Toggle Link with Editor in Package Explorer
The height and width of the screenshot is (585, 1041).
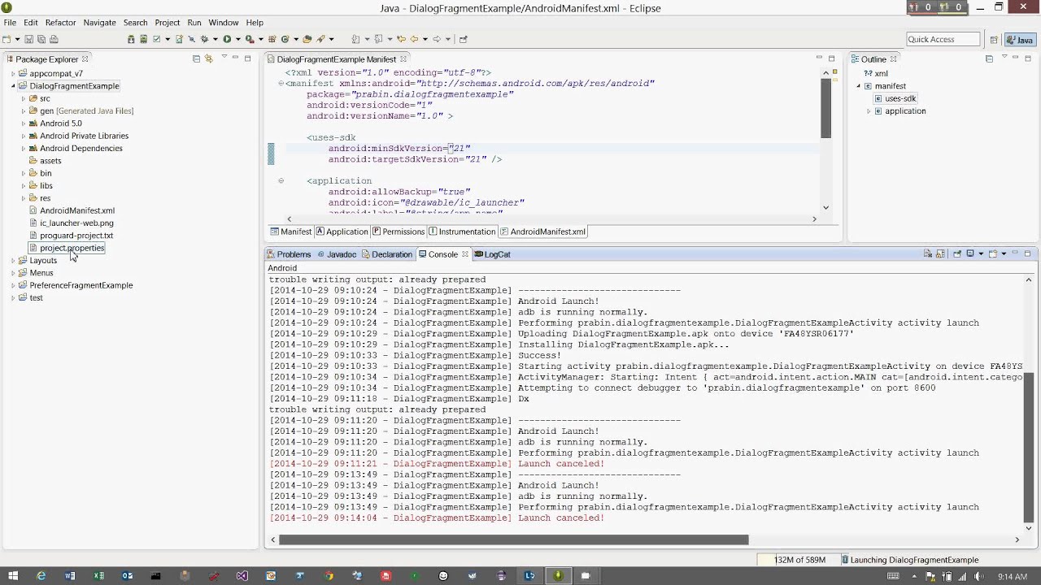[208, 58]
